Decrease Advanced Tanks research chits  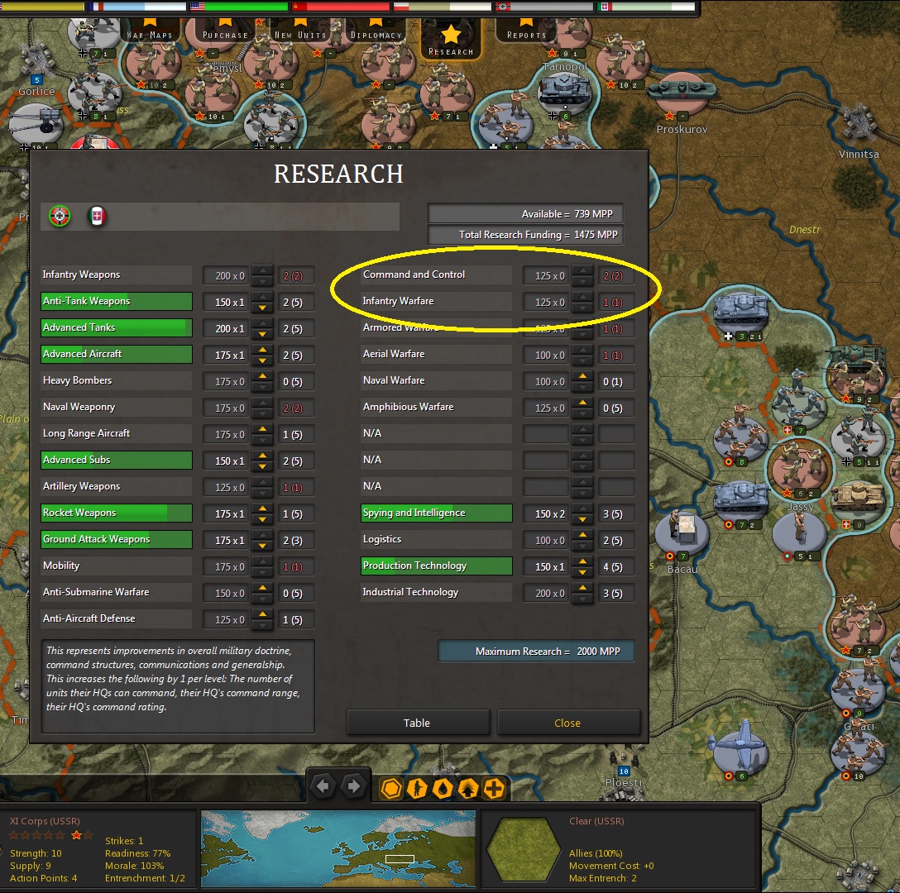(262, 333)
